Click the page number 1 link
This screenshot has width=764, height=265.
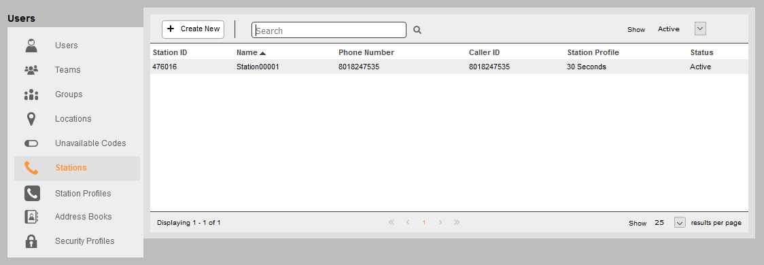(x=424, y=223)
